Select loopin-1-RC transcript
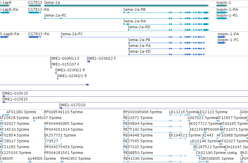Viewport: 248px width, 163px height. (222, 18)
